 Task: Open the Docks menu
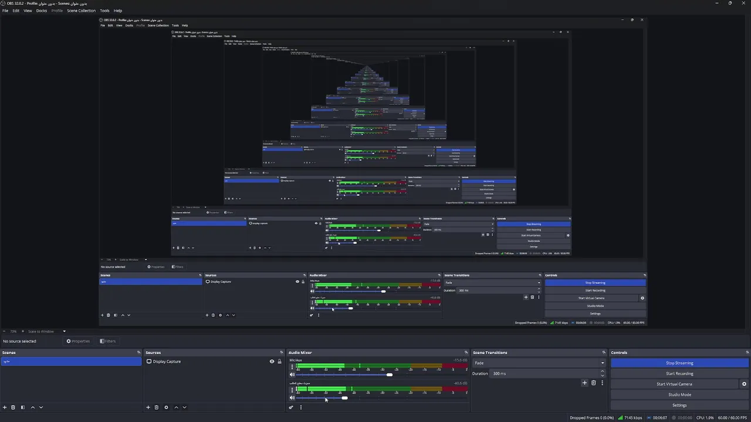point(42,11)
